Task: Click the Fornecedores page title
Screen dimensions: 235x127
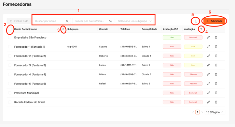Action: [x=17, y=4]
